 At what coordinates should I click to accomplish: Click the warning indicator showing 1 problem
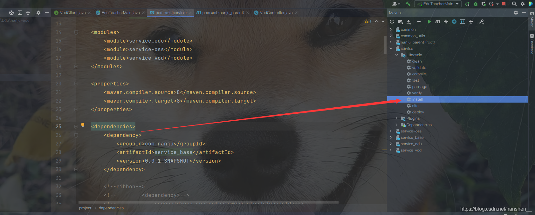(368, 21)
